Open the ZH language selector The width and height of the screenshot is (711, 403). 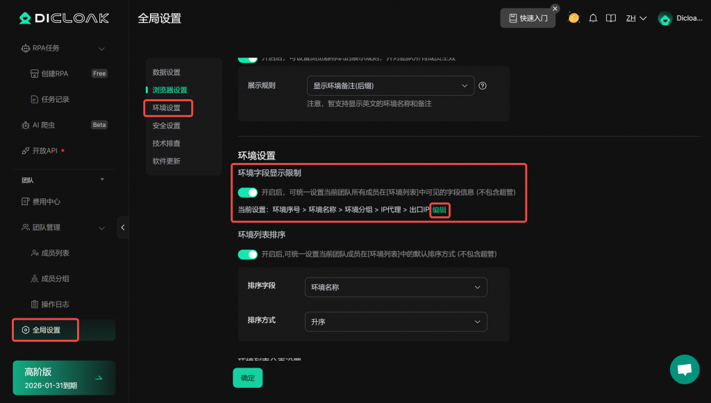[636, 19]
